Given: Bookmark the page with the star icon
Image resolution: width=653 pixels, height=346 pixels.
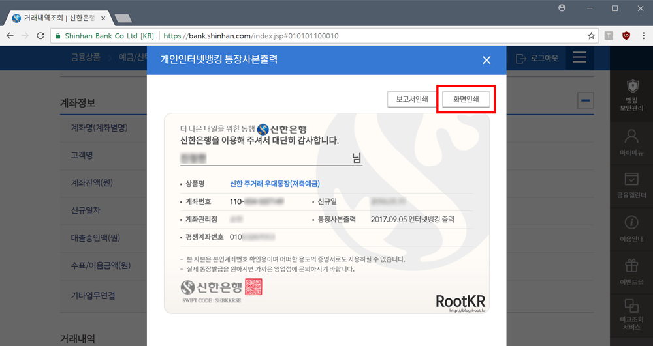Looking at the screenshot, I should pyautogui.click(x=591, y=36).
